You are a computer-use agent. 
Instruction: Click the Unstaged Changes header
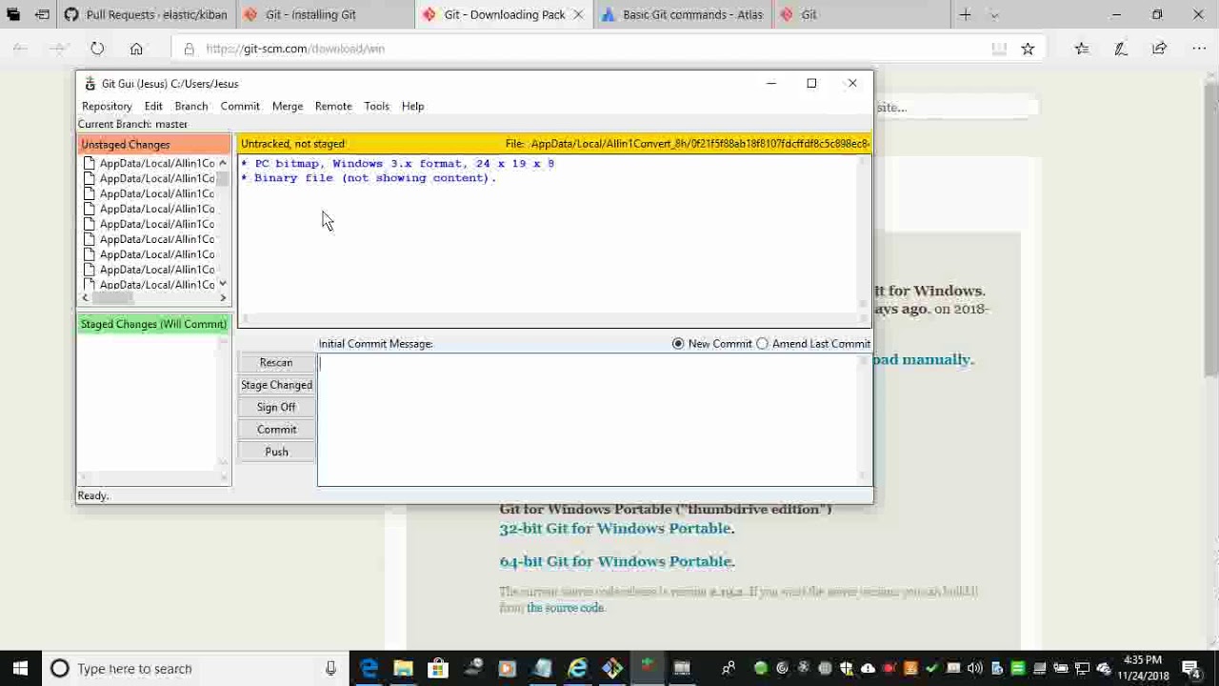coord(154,144)
